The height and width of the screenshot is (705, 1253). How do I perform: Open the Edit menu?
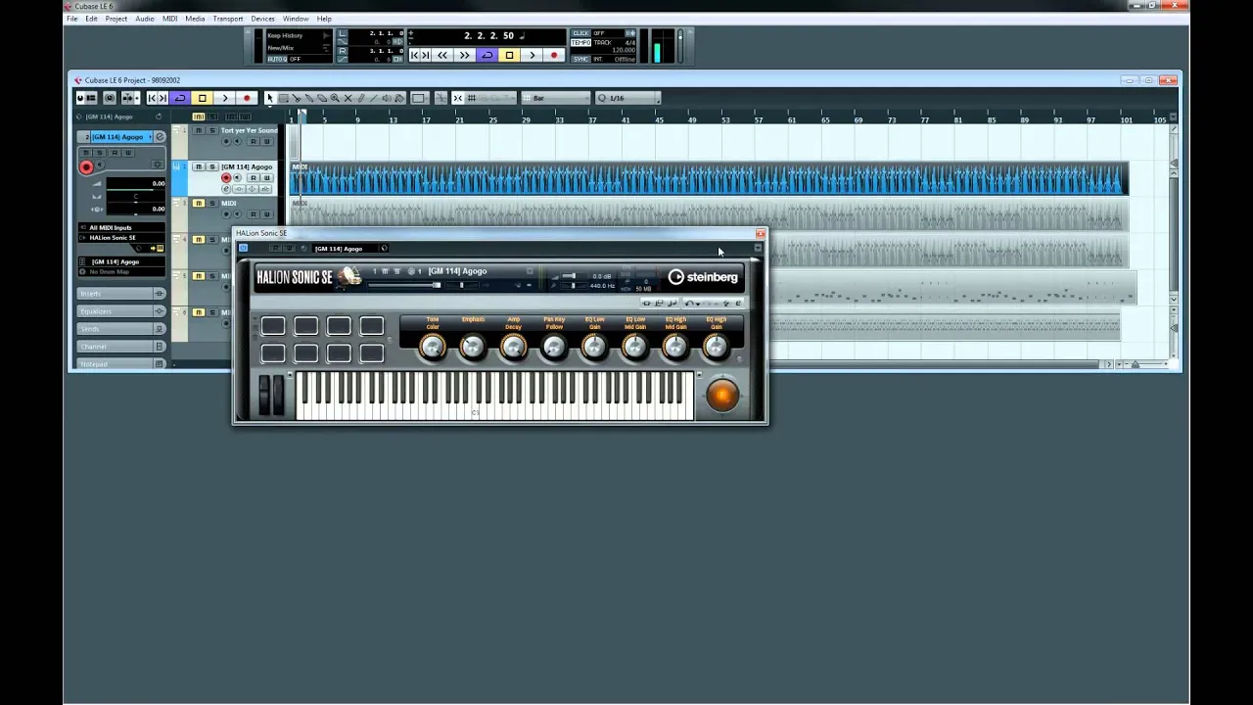pyautogui.click(x=91, y=19)
